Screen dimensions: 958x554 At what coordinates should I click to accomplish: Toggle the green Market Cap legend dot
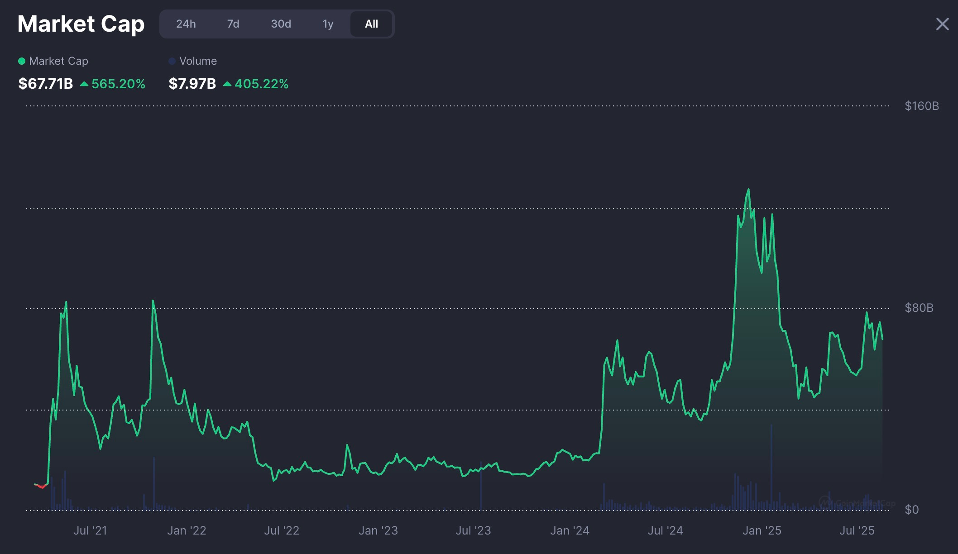pos(21,61)
